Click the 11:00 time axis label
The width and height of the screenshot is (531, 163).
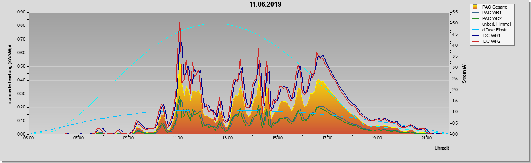point(178,138)
